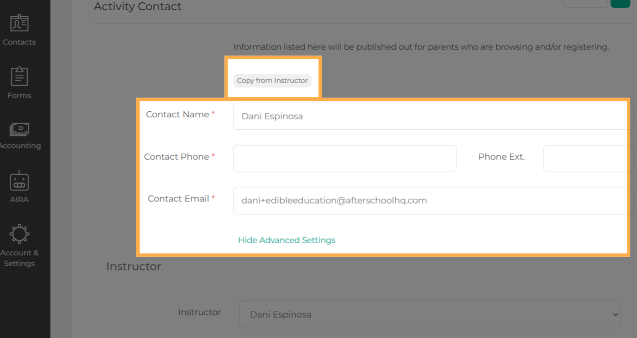Select the AIRA menu label

19,199
